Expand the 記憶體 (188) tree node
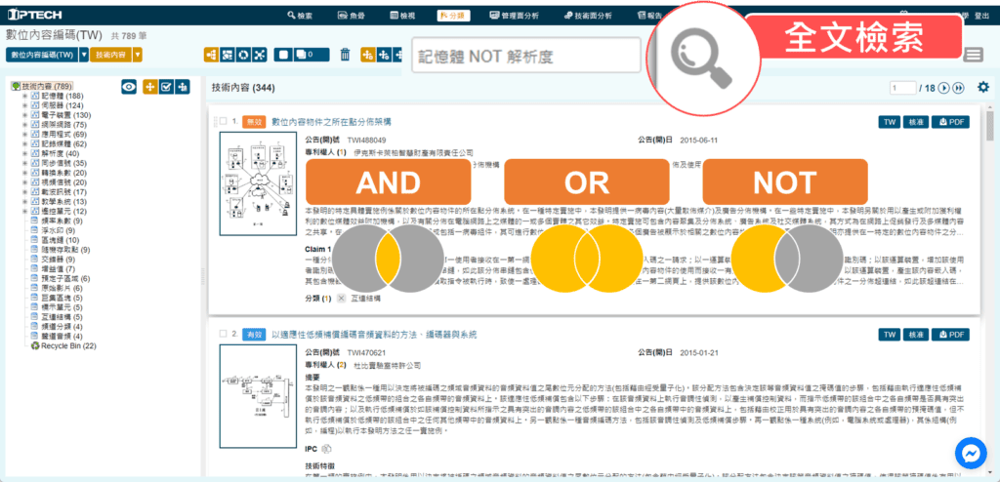This screenshot has width=1000, height=482. pyautogui.click(x=24, y=97)
